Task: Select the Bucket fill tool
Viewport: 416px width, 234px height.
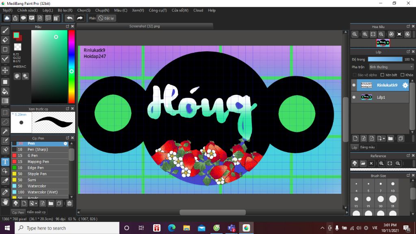Action: pyautogui.click(x=5, y=91)
